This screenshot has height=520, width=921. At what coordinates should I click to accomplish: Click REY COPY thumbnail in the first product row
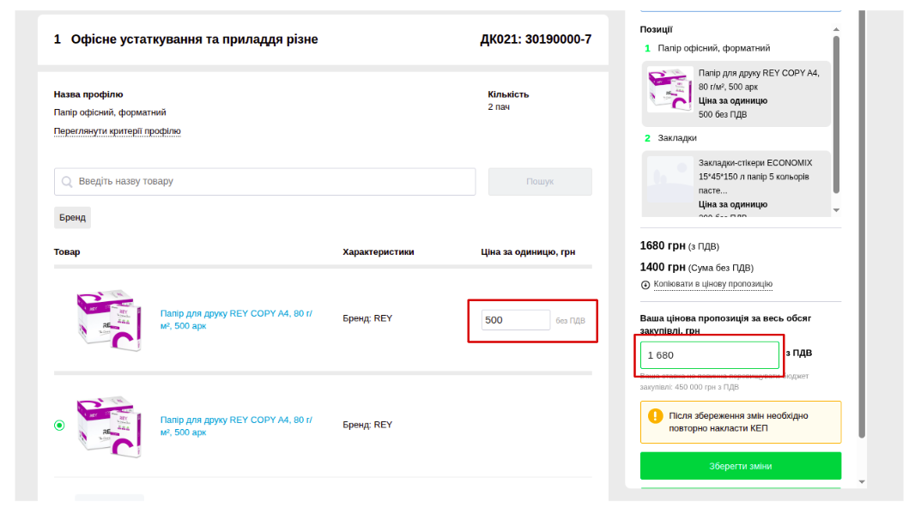[108, 319]
